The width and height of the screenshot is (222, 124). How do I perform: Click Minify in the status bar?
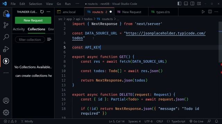[x=27, y=121]
